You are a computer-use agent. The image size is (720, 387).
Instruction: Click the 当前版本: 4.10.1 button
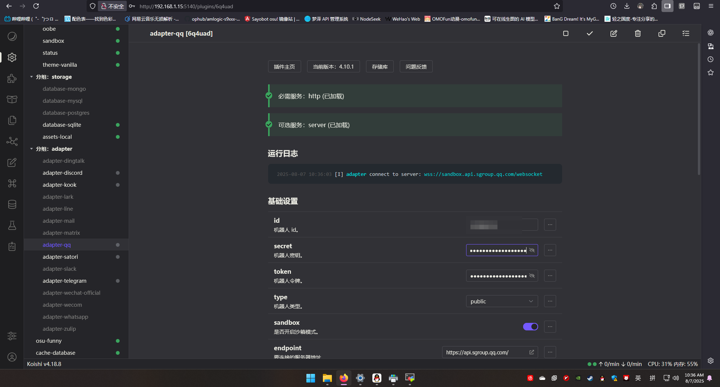point(333,66)
